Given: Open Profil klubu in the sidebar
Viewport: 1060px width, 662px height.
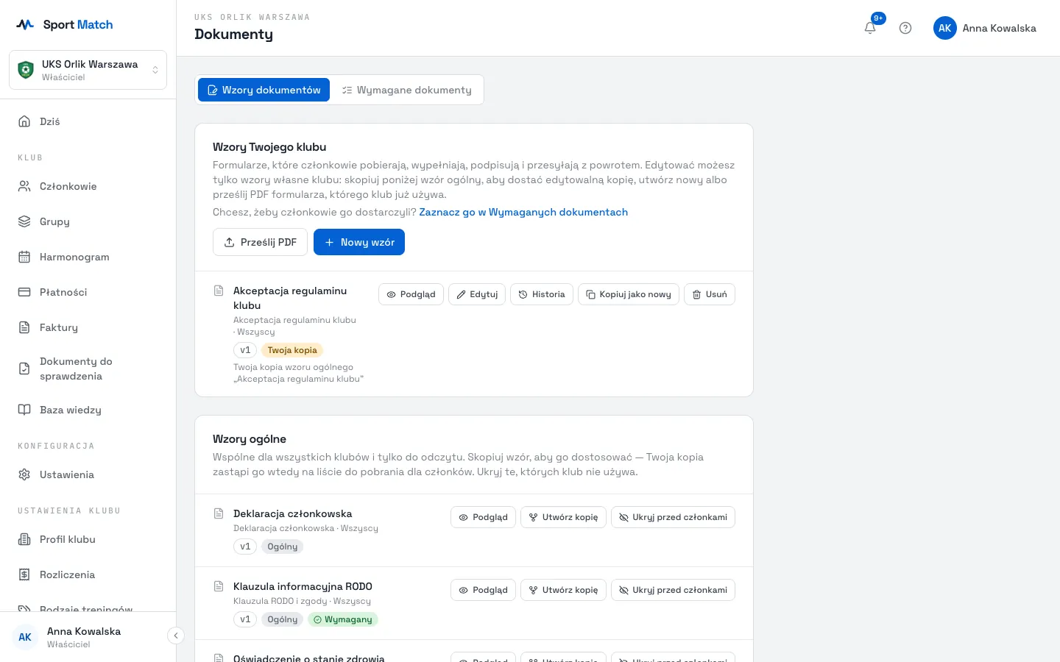Looking at the screenshot, I should (88, 539).
